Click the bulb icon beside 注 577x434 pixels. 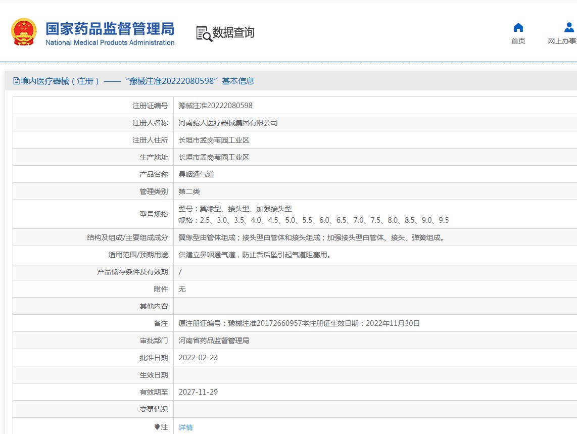pyautogui.click(x=157, y=426)
